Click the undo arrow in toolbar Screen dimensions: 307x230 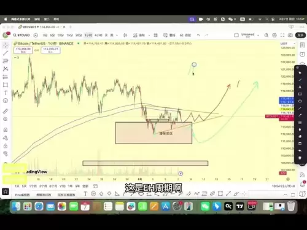[198, 35]
